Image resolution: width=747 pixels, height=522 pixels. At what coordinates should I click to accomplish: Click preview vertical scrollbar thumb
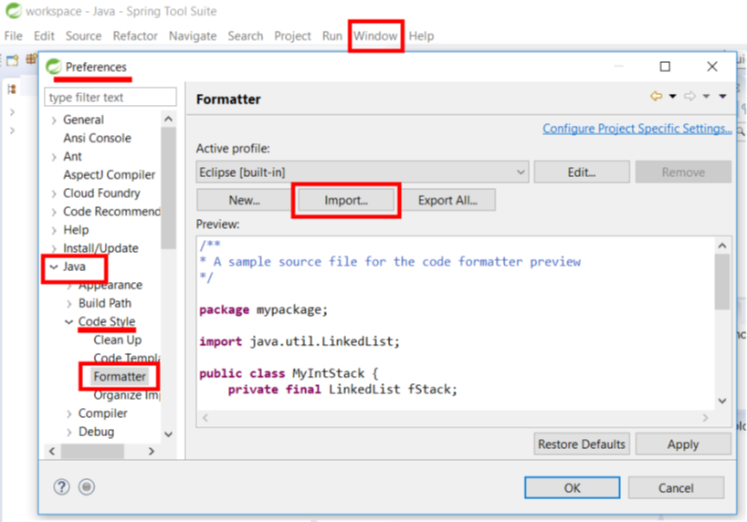click(722, 281)
